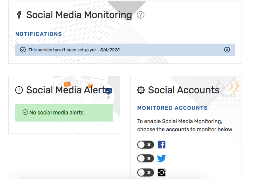Turn on Instagram account monitoring

pyautogui.click(x=146, y=172)
